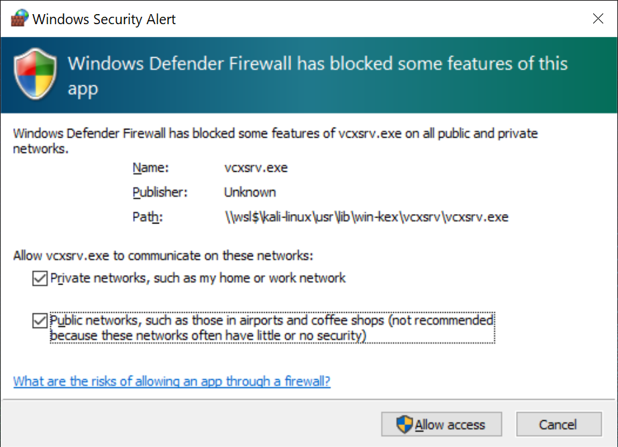Click the 'Publisher:' field label
618x447 pixels.
pyautogui.click(x=160, y=193)
